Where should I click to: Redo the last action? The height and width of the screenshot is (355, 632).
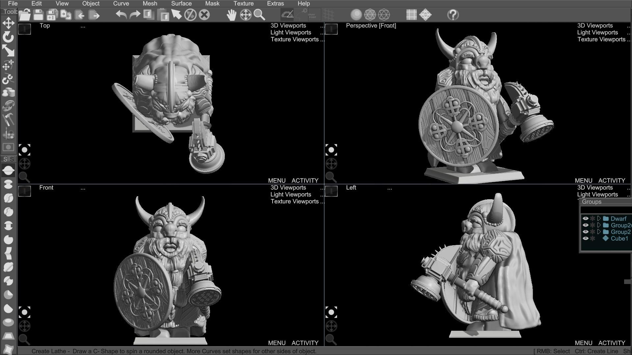coord(135,14)
